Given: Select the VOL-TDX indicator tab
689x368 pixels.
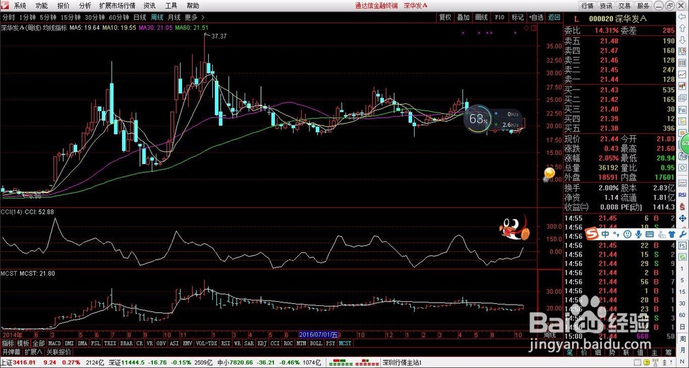Looking at the screenshot, I should [x=206, y=343].
